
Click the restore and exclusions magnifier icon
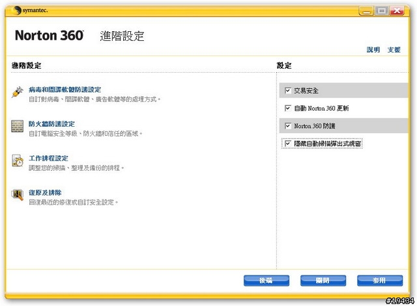point(18,195)
